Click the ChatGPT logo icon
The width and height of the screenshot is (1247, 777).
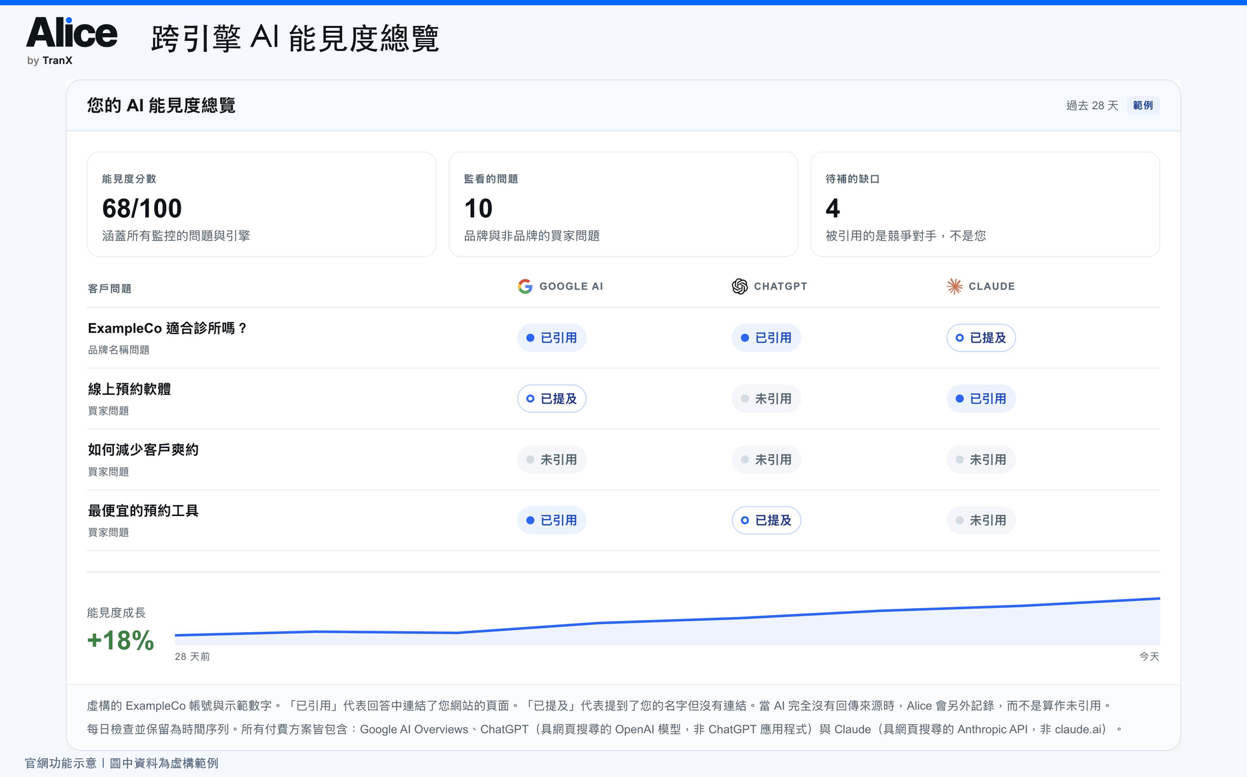[x=739, y=286]
